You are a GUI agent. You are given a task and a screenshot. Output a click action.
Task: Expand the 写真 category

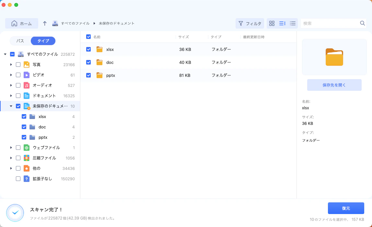[x=11, y=65]
